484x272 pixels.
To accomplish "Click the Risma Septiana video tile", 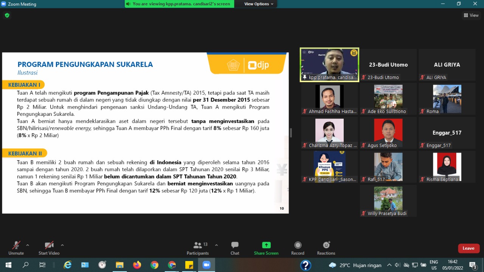I will click(447, 167).
